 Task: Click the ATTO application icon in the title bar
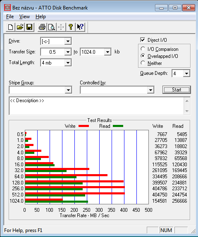point(7,7)
